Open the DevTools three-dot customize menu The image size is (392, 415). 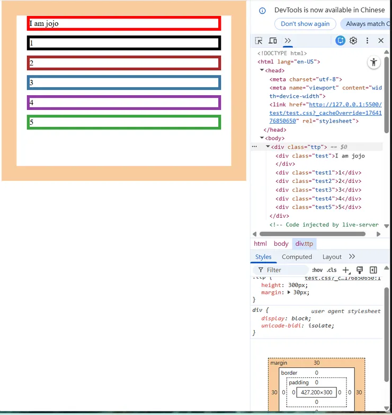(x=367, y=41)
